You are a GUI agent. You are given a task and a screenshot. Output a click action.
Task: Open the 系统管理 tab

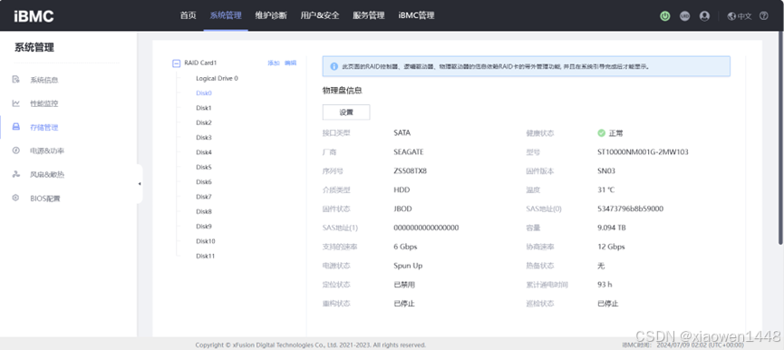point(226,15)
